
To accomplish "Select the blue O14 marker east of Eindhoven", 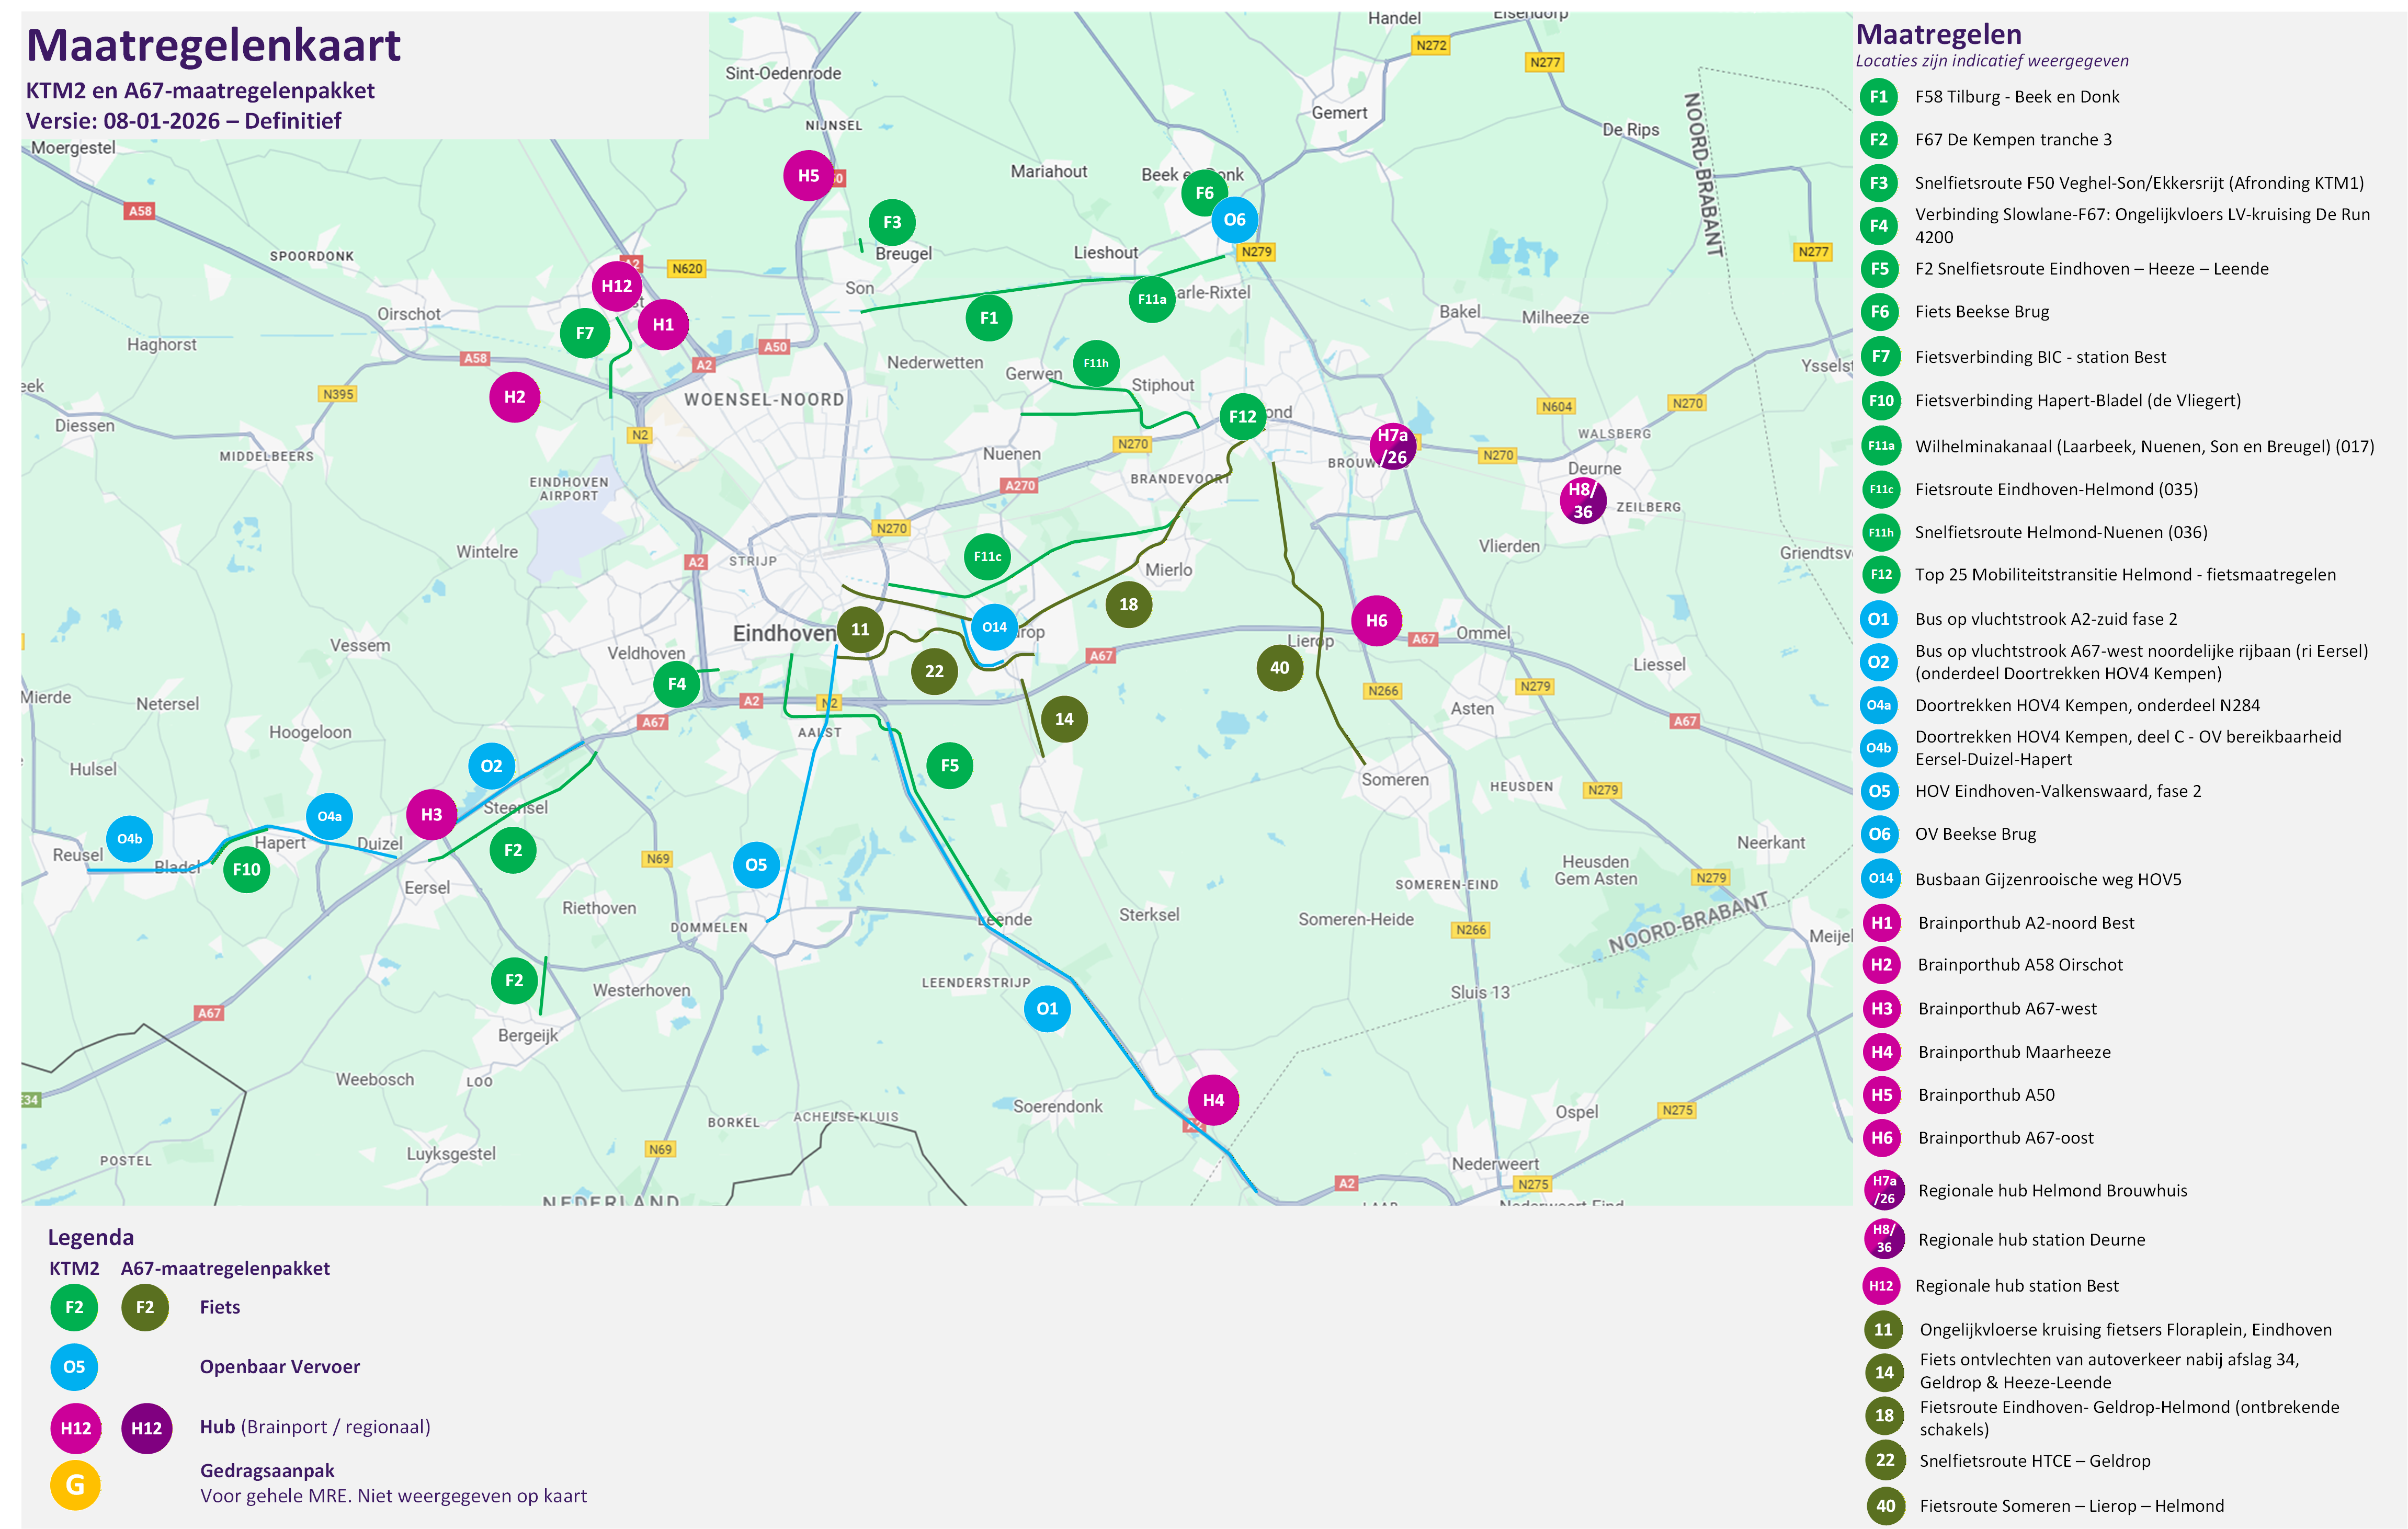I will click(x=994, y=627).
